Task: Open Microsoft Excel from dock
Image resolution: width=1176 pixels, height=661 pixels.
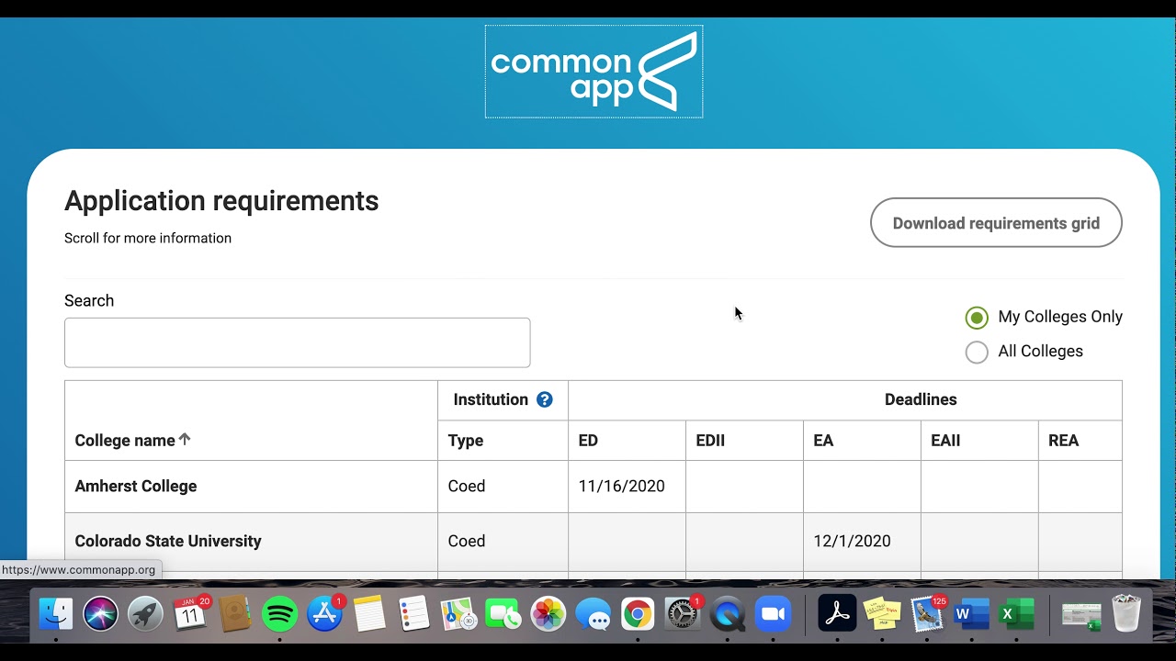Action: [1016, 613]
